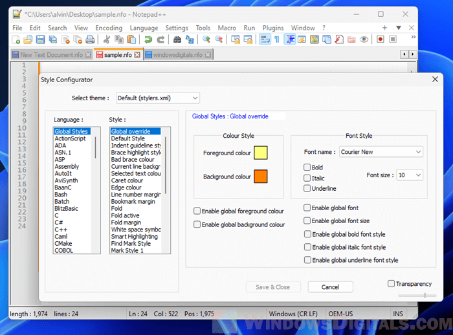Enable global foreground colour checkbox
The width and height of the screenshot is (453, 335).
coord(197,211)
